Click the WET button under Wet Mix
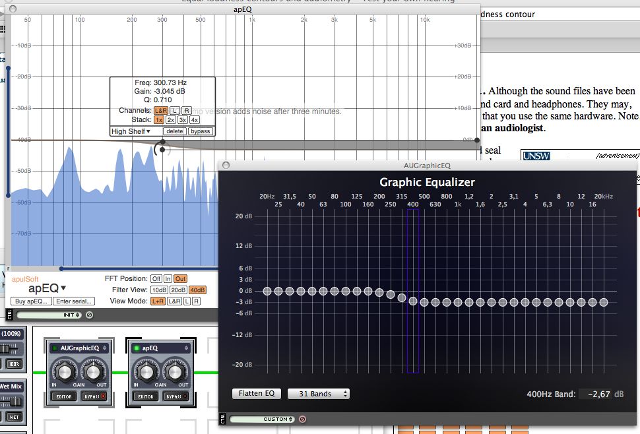The width and height of the screenshot is (640, 434). 13,417
